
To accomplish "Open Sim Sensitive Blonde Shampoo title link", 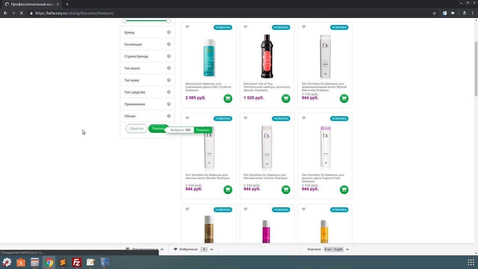I will point(207,177).
